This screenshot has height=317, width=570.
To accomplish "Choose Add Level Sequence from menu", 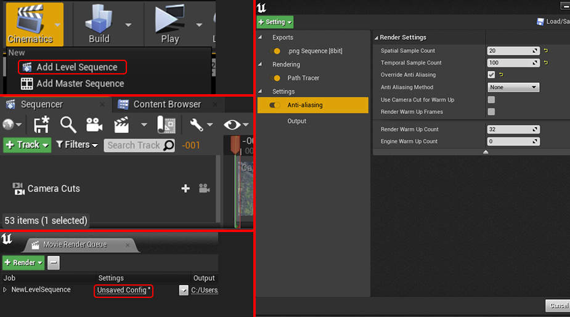I will tap(72, 67).
